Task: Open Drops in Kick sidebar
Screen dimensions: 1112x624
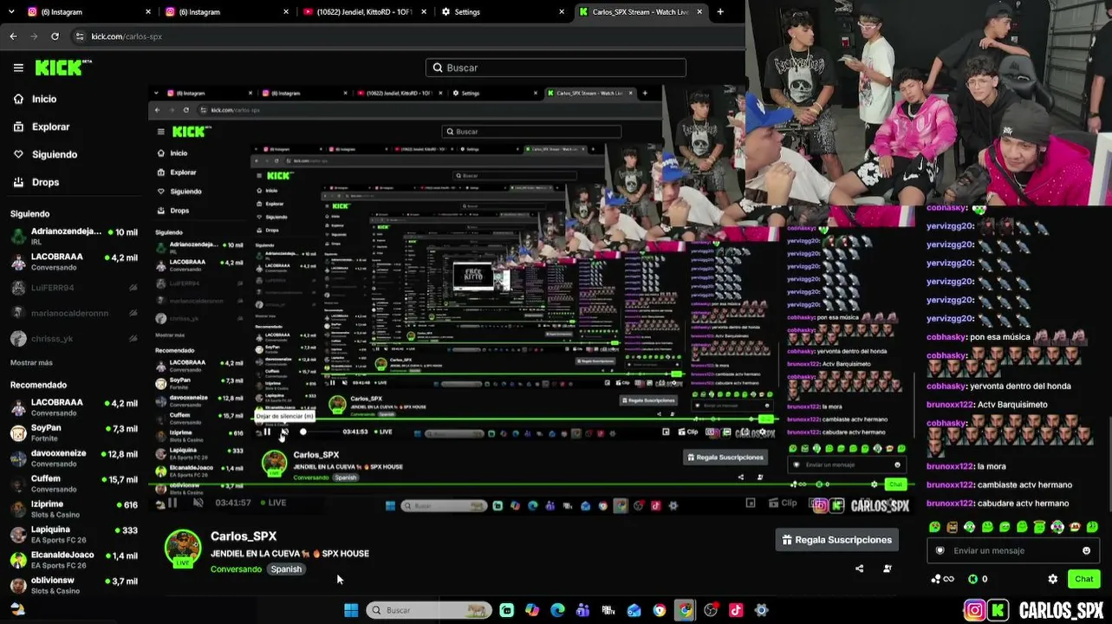Action: click(x=36, y=182)
